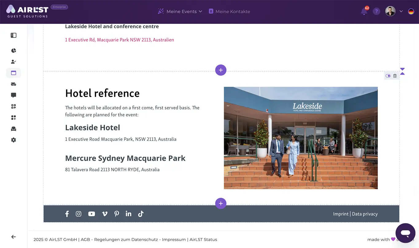
Task: Open the seating armchair icon
Action: tap(14, 129)
